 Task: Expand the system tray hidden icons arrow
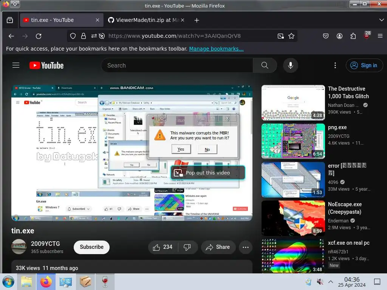pyautogui.click(x=331, y=282)
